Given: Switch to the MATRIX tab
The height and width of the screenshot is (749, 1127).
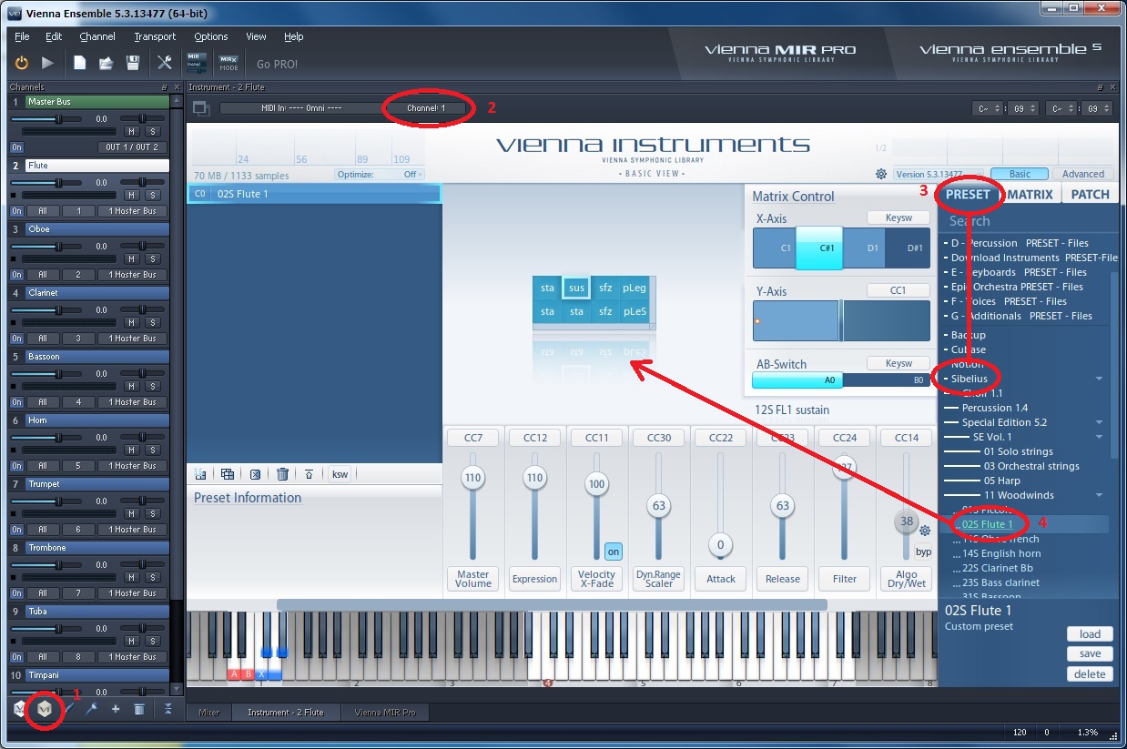Looking at the screenshot, I should [1031, 194].
